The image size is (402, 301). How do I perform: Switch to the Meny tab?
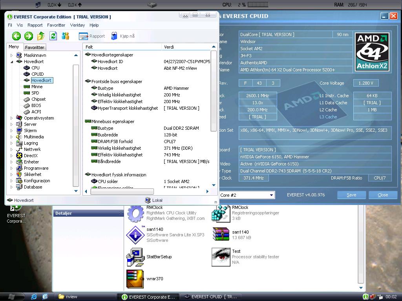coord(14,47)
